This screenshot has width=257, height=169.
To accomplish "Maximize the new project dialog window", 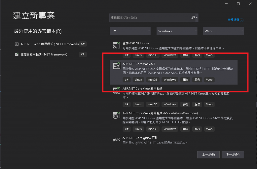I will pos(238,4).
